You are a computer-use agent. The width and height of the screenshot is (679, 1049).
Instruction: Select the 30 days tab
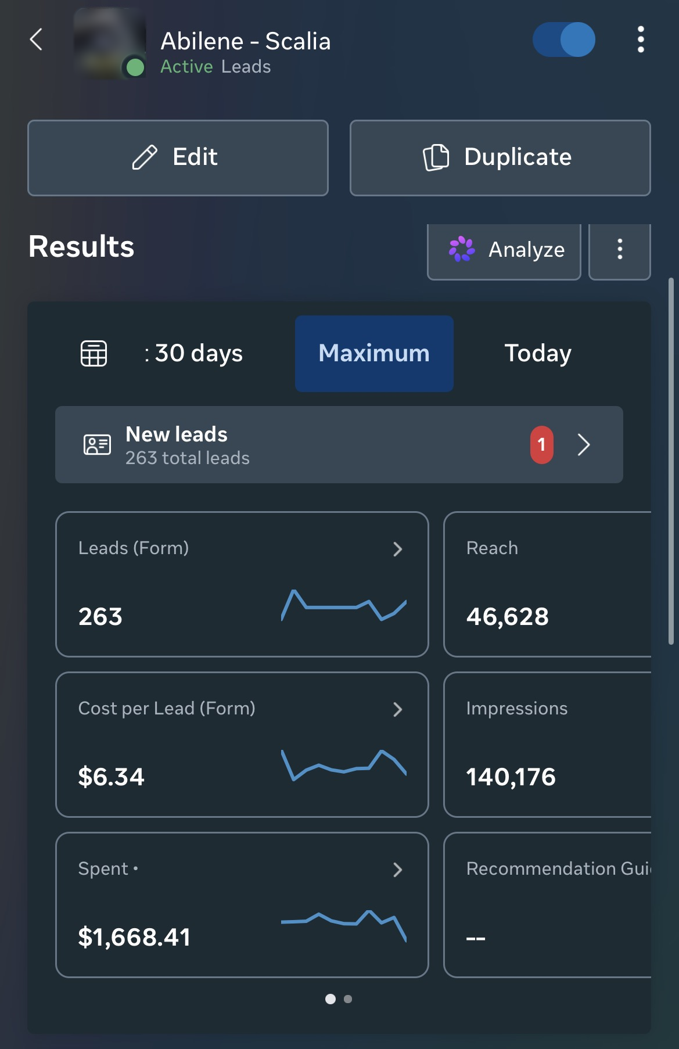pos(193,353)
